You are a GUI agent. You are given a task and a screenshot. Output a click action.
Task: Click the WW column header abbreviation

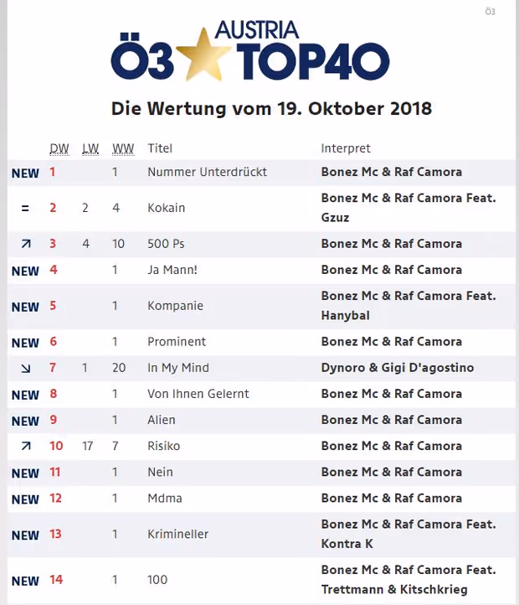tap(123, 148)
